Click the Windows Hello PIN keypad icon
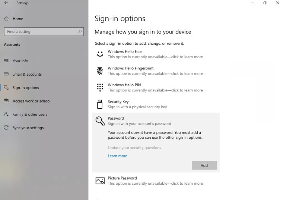The width and height of the screenshot is (283, 200). (100, 87)
